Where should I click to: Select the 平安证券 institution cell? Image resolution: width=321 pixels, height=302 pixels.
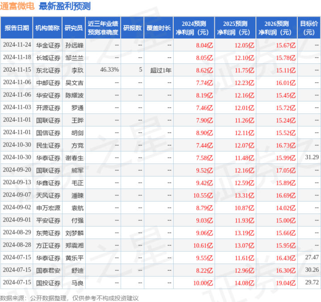coord(48,220)
